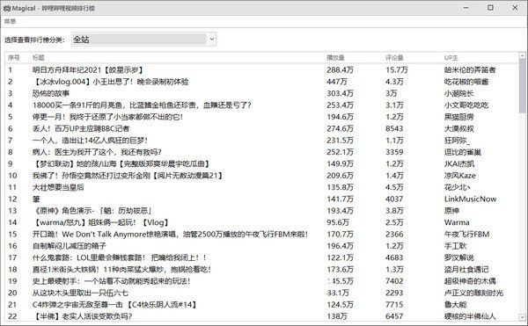Select row 恐怖的故事
The width and height of the screenshot is (528, 326).
pos(262,93)
